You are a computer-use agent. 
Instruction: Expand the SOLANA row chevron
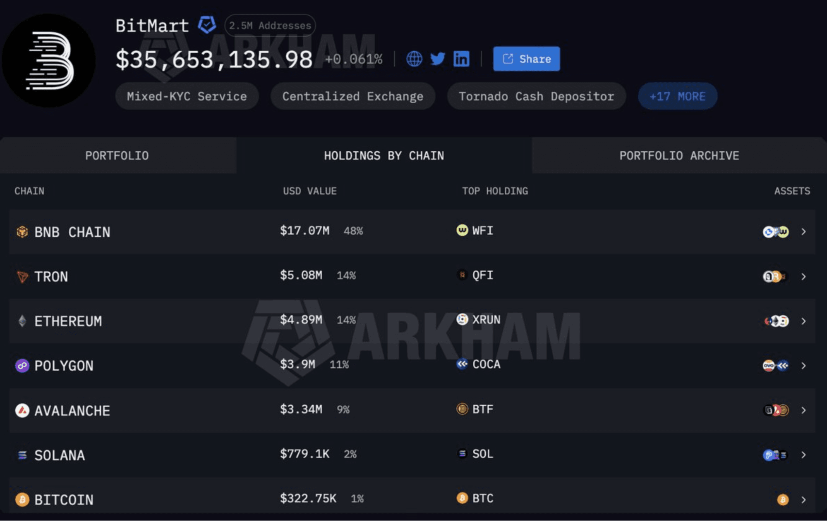click(803, 455)
